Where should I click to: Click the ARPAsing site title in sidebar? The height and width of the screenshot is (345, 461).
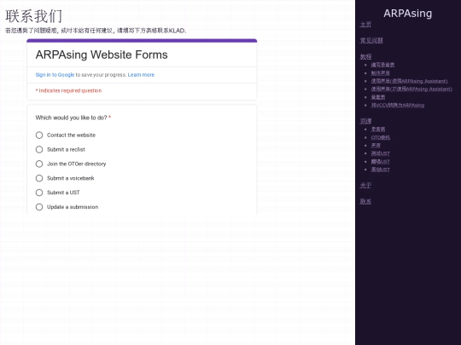point(408,13)
